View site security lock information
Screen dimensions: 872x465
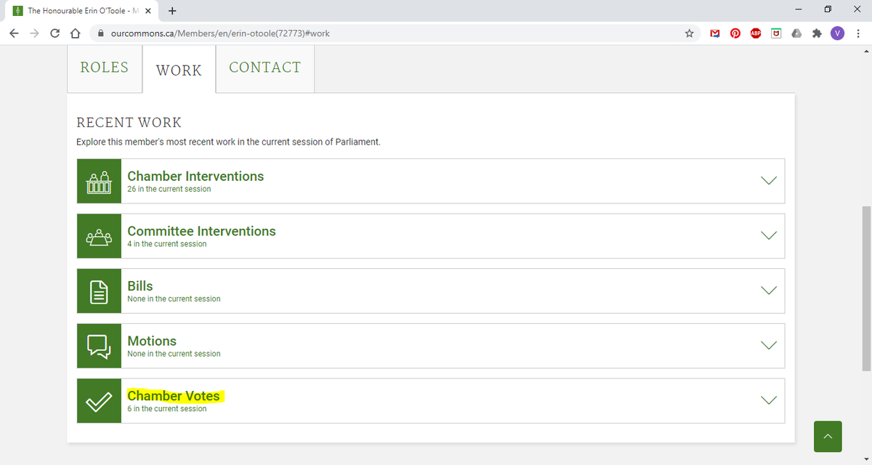point(101,33)
